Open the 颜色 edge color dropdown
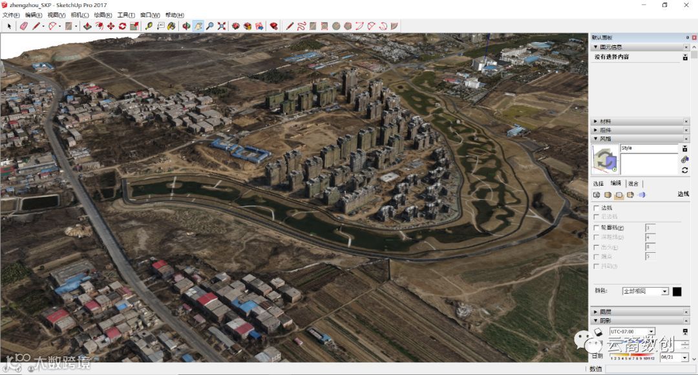Screen dimensions: 698x375 pos(646,291)
